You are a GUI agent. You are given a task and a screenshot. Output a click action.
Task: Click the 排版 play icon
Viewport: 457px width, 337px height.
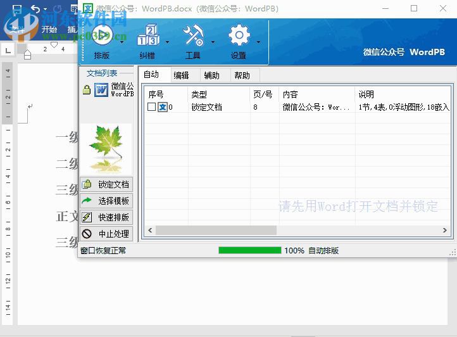[102, 35]
